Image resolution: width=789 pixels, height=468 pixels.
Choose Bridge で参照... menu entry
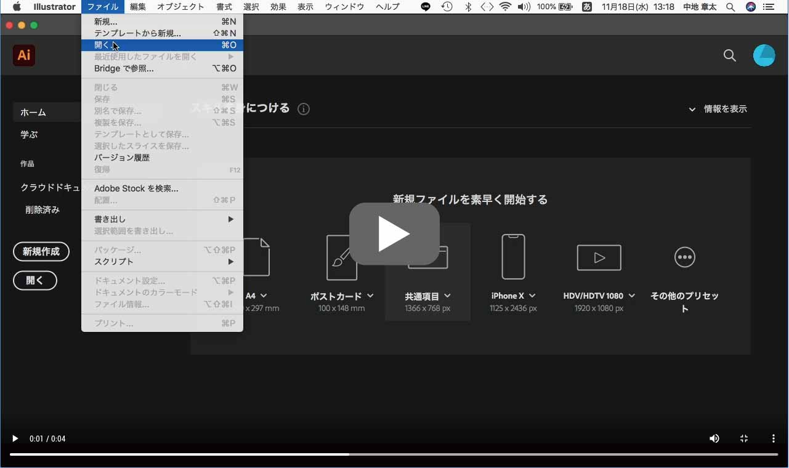[x=162, y=68]
